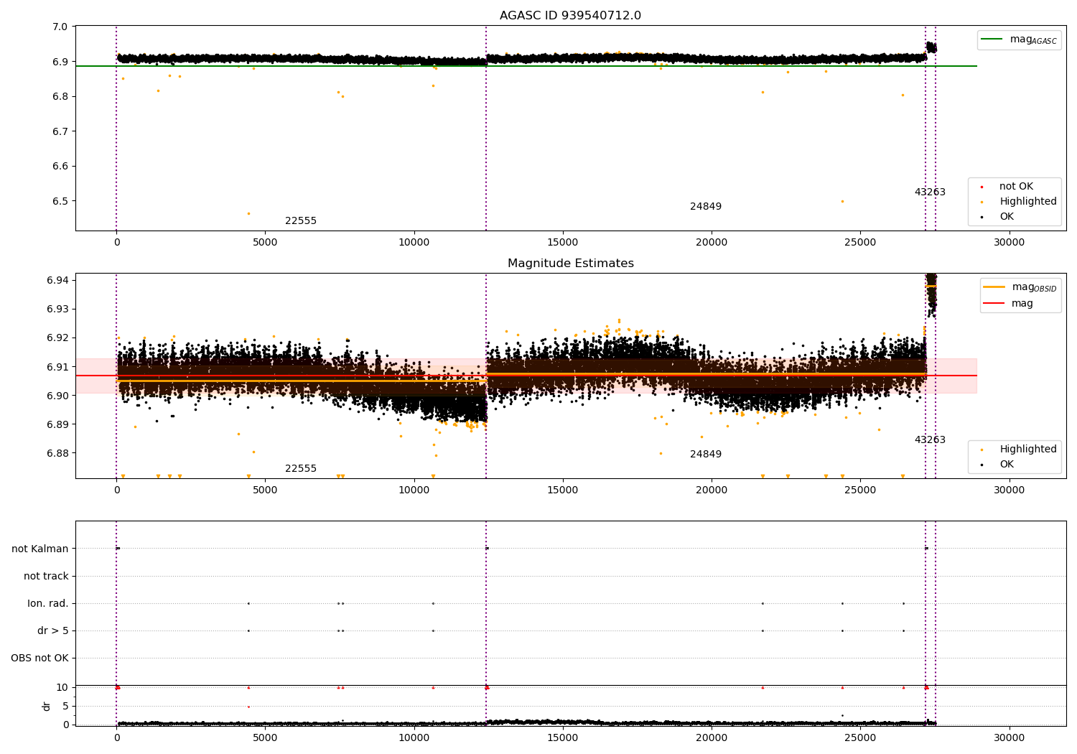
Task: Click the title 'AGASC ID 939540712.0'
Action: pyautogui.click(x=570, y=16)
